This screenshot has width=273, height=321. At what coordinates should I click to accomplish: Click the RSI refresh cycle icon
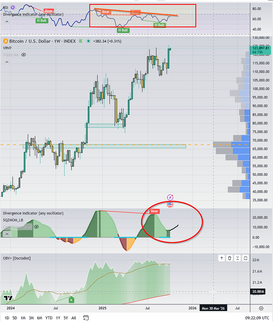pyautogui.click(x=13, y=7)
